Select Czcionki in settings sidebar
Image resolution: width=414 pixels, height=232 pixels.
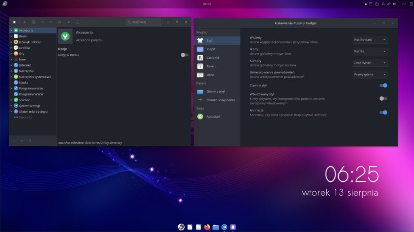(x=213, y=58)
